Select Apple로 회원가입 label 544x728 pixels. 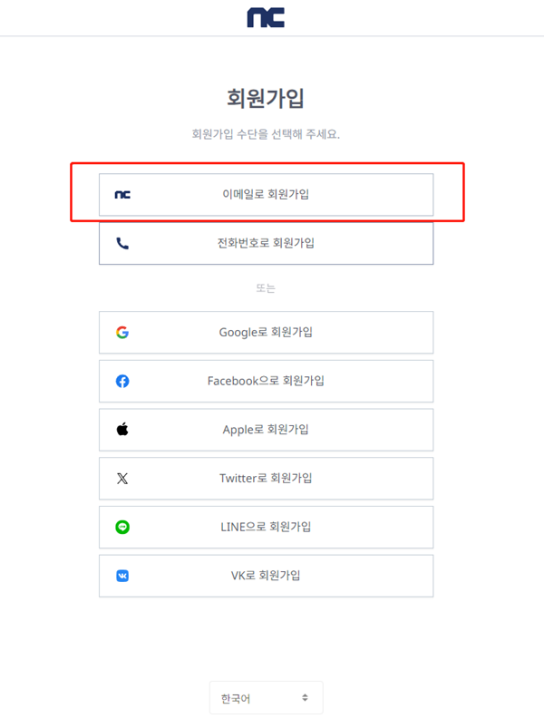266,430
